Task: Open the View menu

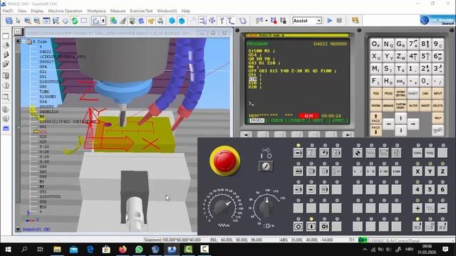Action: [x=22, y=11]
